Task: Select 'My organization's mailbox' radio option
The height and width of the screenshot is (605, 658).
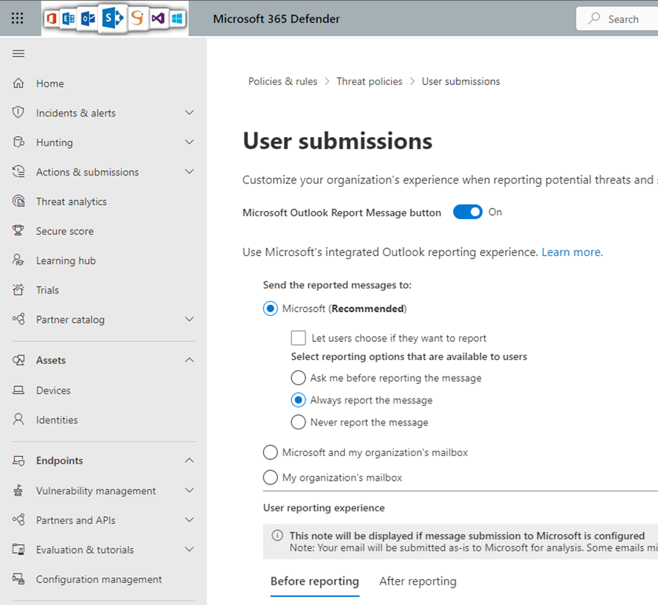Action: coord(270,477)
